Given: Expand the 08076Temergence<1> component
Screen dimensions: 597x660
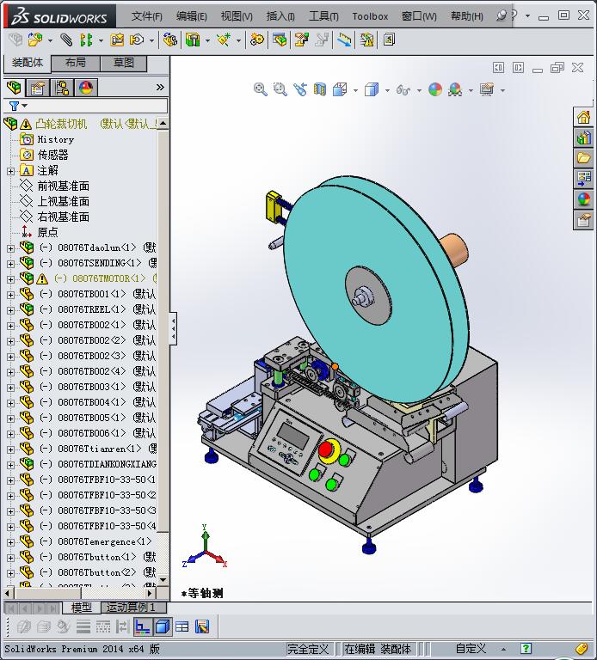Looking at the screenshot, I should click(10, 542).
